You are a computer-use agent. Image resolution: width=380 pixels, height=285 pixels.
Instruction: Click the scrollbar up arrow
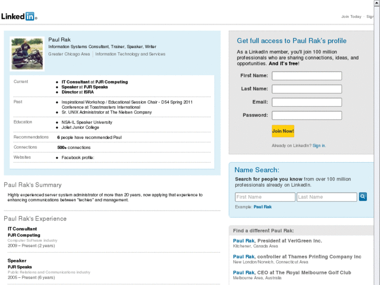377,3
